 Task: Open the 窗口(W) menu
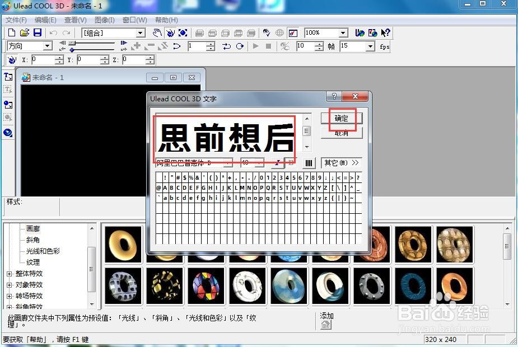(134, 20)
